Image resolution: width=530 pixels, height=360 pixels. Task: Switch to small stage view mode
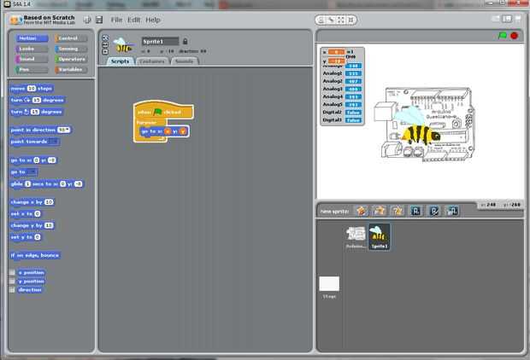pyautogui.click(x=496, y=19)
